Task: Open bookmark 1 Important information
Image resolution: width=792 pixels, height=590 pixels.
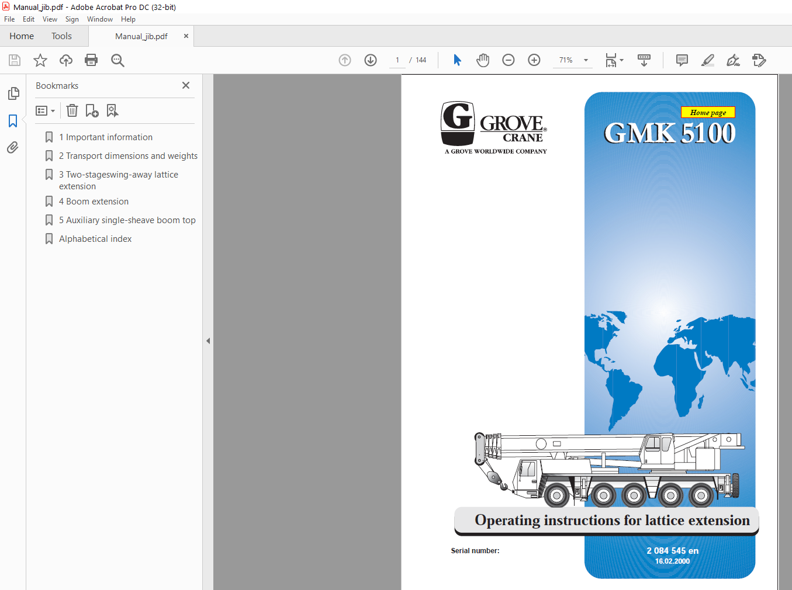Action: [106, 137]
